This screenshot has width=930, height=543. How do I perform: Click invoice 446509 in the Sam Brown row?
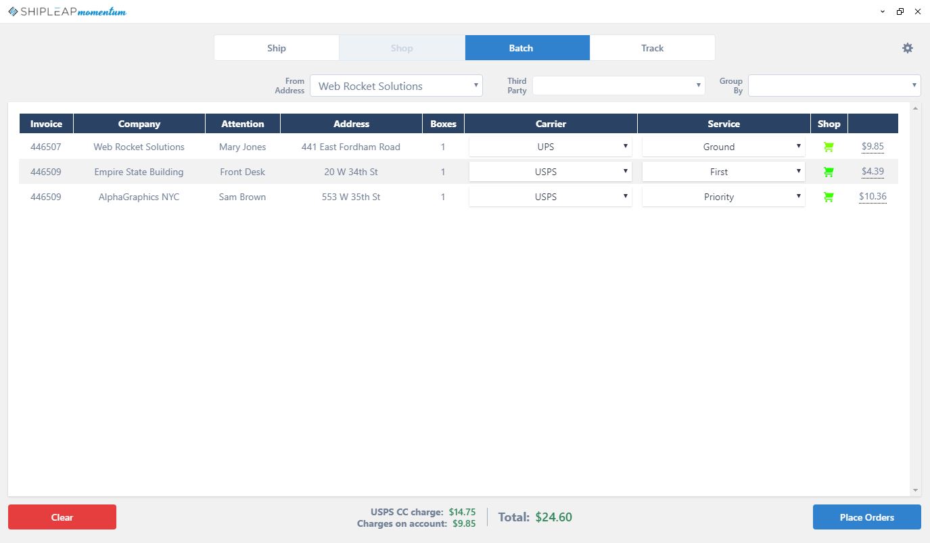click(x=46, y=197)
